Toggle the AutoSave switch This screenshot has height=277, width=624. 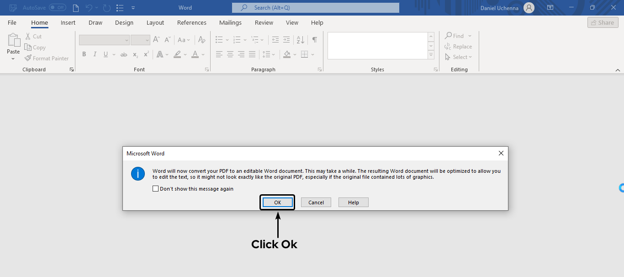point(58,7)
